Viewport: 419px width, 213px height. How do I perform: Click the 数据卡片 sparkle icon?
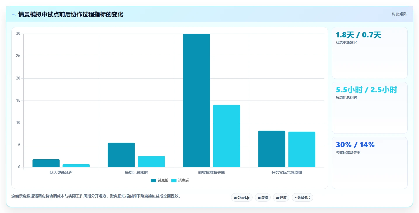pos(295,198)
